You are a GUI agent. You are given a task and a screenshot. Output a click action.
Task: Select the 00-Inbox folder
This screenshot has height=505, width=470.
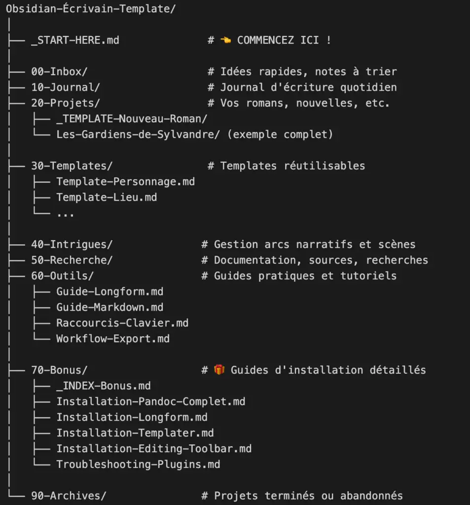[x=59, y=72]
